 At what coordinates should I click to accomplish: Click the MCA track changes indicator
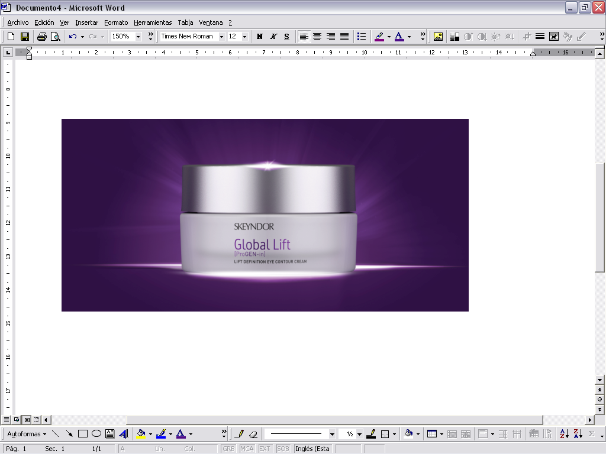point(247,449)
